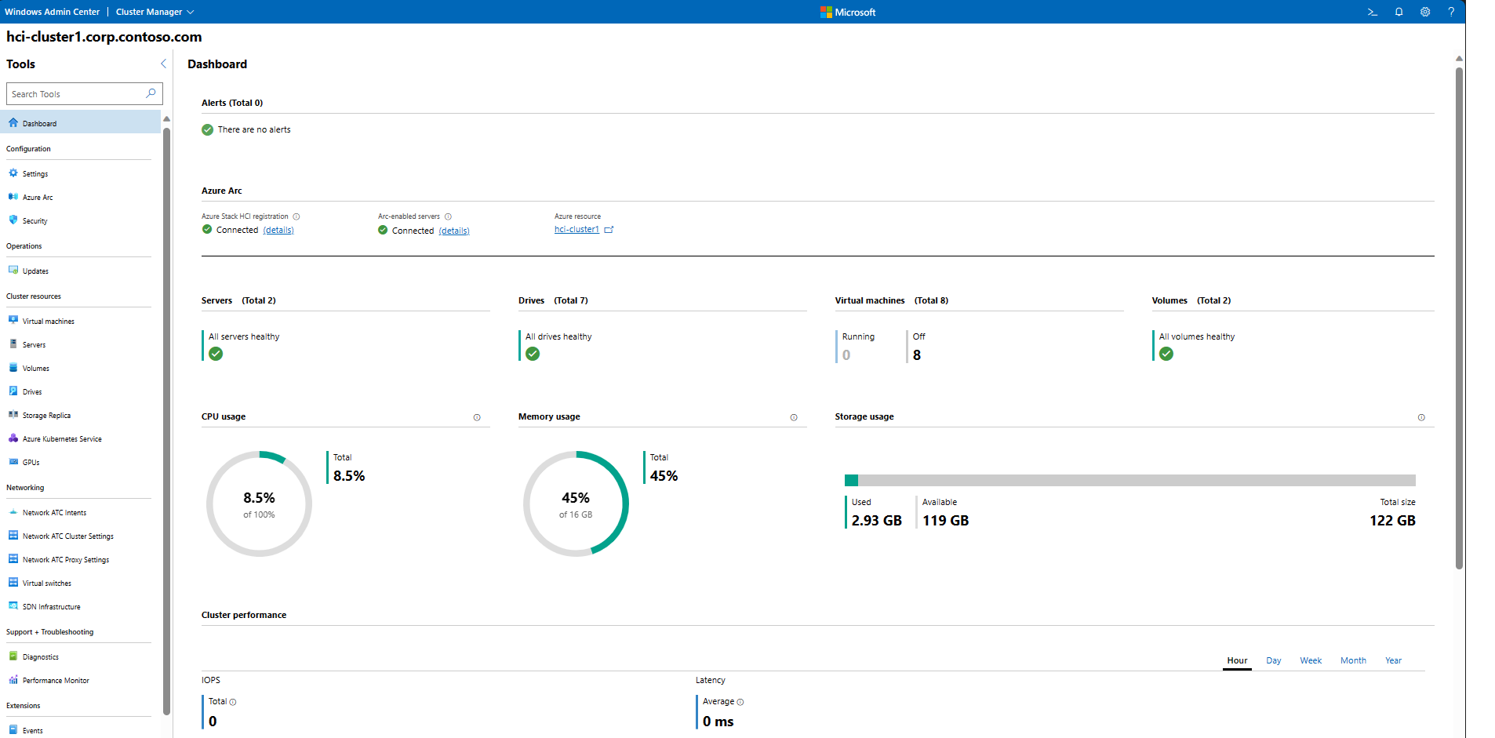1495x738 pixels.
Task: Click the Search Tools input field
Action: tap(78, 93)
